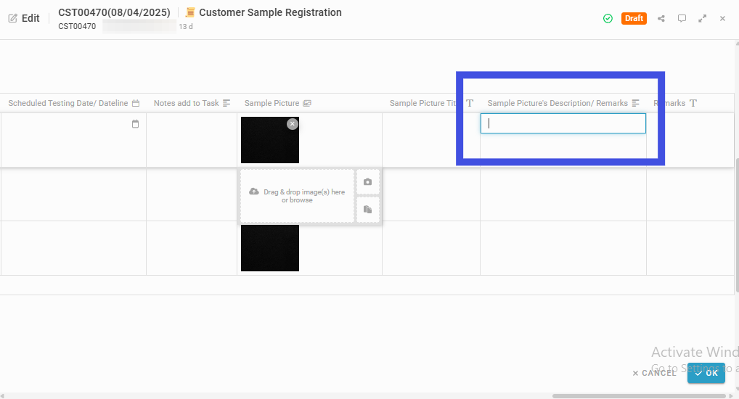Viewport: 739px width, 399px height.
Task: Click the '13 d' age label
Action: [186, 26]
